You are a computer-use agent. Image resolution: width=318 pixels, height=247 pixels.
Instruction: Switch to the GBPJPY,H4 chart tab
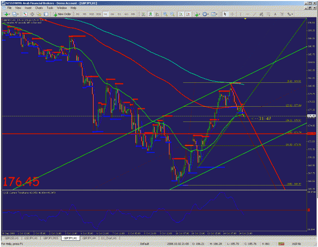point(90,238)
